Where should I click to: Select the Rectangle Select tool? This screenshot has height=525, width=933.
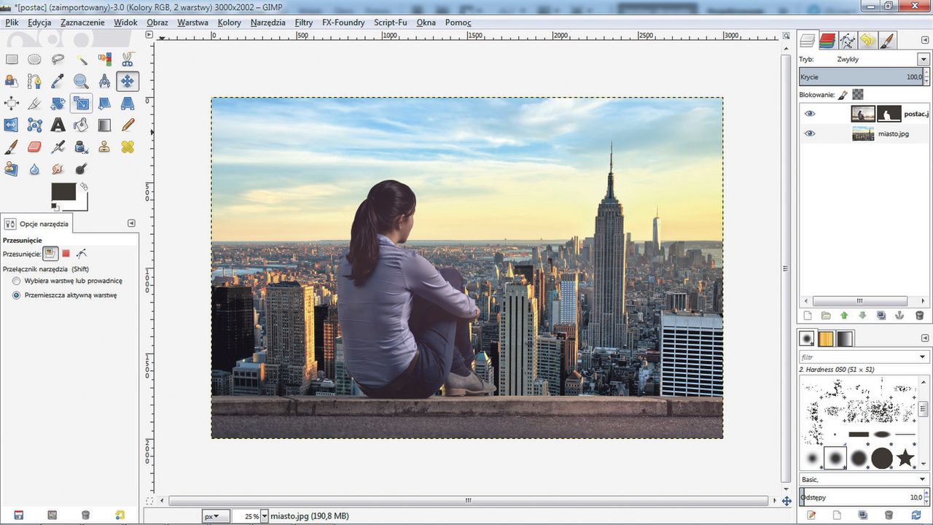pyautogui.click(x=12, y=60)
